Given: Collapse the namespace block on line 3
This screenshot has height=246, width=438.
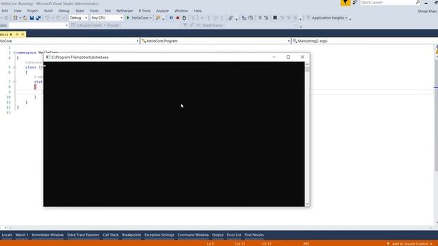Looking at the screenshot, I should [x=14, y=53].
